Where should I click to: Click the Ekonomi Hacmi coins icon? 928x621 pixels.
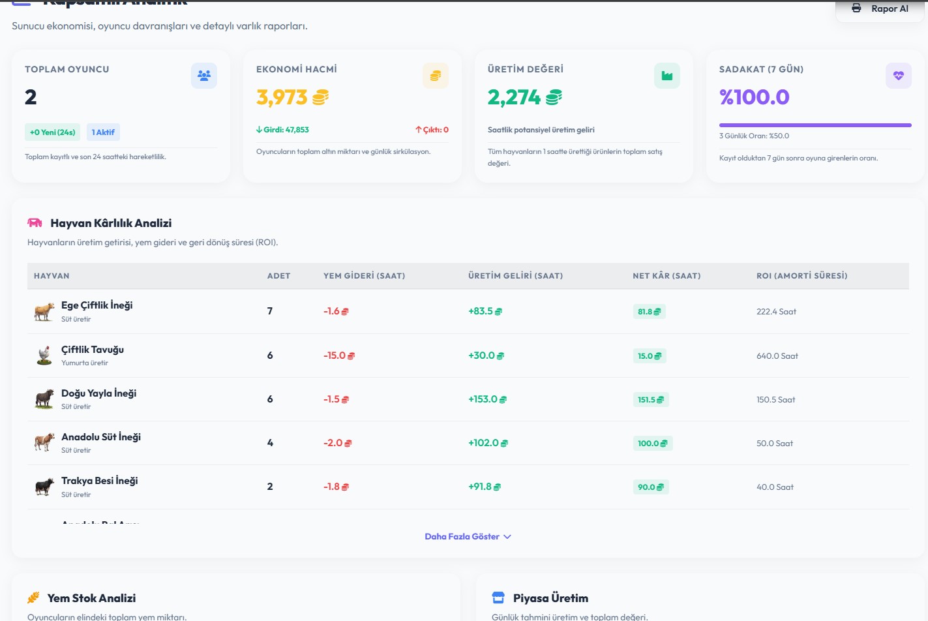tap(436, 76)
